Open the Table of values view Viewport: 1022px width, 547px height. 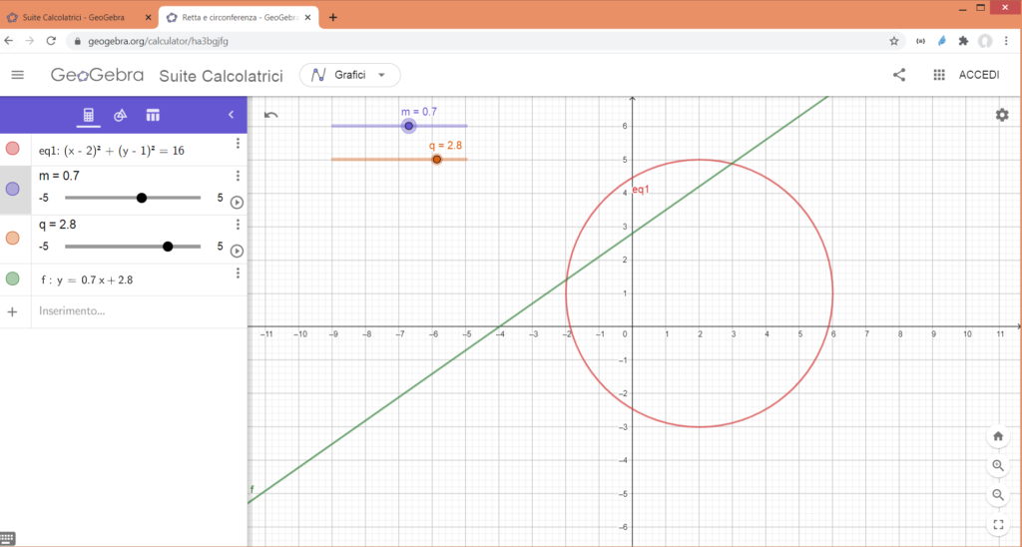pos(153,115)
